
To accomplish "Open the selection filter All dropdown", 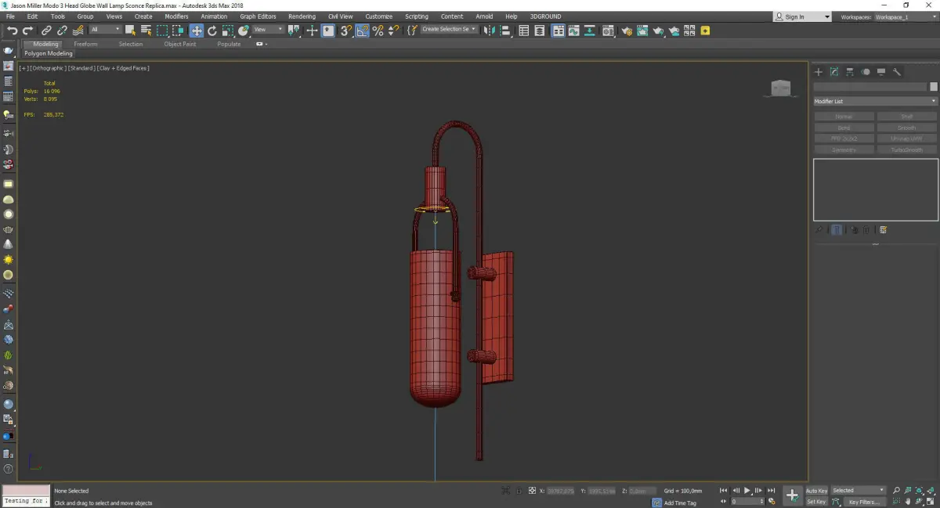I will point(105,30).
